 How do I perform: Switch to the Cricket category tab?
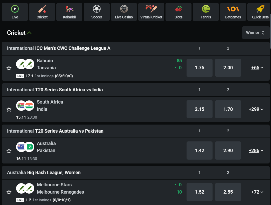tap(42, 12)
